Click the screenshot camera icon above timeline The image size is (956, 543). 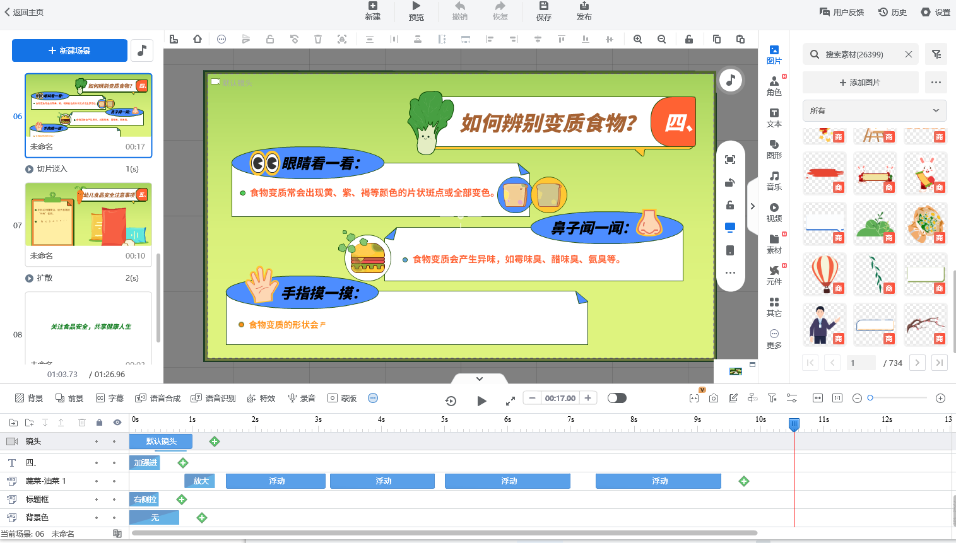(714, 398)
